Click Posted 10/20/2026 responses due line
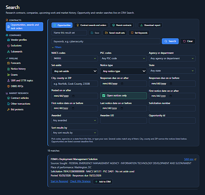This screenshot has width=205, height=195. point(76,176)
